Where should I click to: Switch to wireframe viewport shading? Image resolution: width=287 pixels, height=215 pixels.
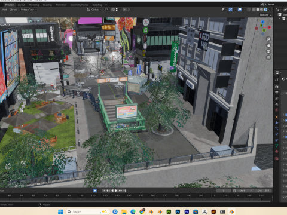coord(254,10)
